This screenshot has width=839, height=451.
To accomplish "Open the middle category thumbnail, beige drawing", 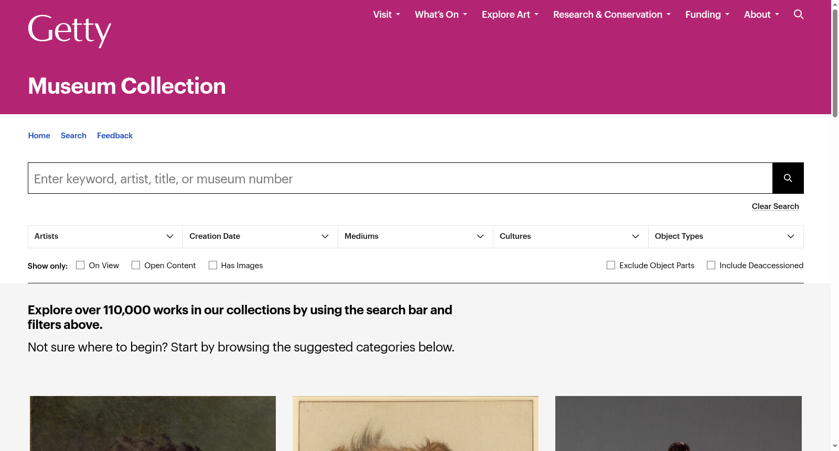I will [x=415, y=423].
